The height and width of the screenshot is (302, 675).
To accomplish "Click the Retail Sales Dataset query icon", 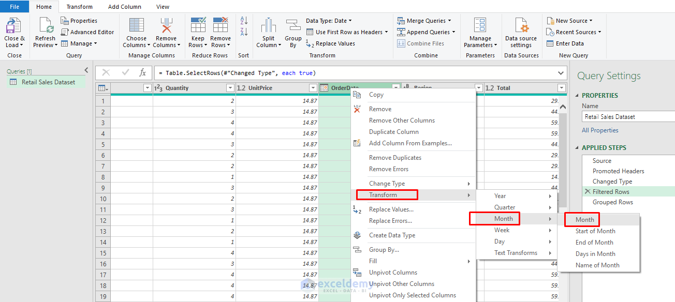I will click(13, 82).
